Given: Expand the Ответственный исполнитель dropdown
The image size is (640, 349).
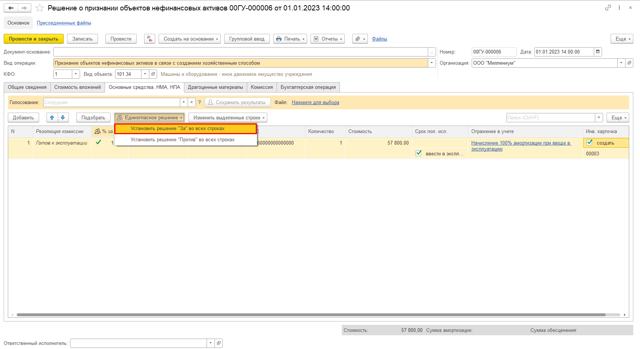Looking at the screenshot, I should 211,343.
